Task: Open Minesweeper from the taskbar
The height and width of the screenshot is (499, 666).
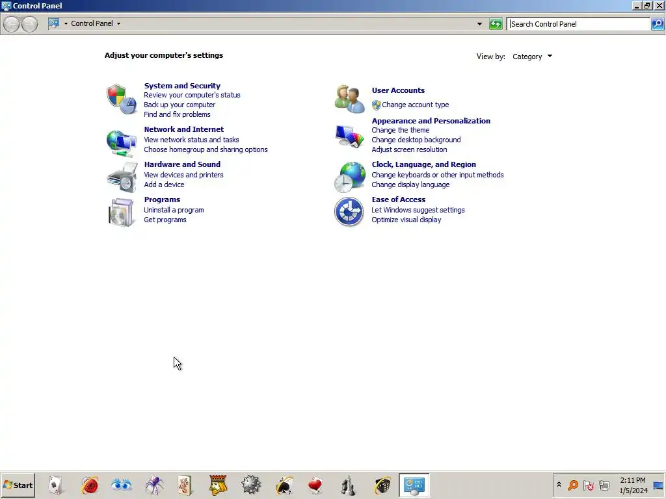Action: click(251, 485)
